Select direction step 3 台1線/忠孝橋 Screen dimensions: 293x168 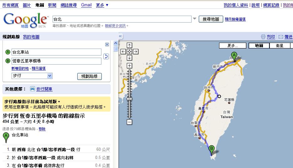click(x=56, y=165)
